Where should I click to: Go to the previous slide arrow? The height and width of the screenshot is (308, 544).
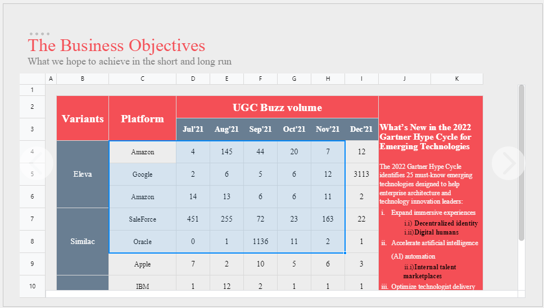pyautogui.click(x=37, y=163)
